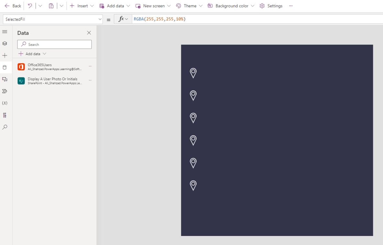Expand the New screen dropdown
This screenshot has width=383, height=245.
click(153, 5)
